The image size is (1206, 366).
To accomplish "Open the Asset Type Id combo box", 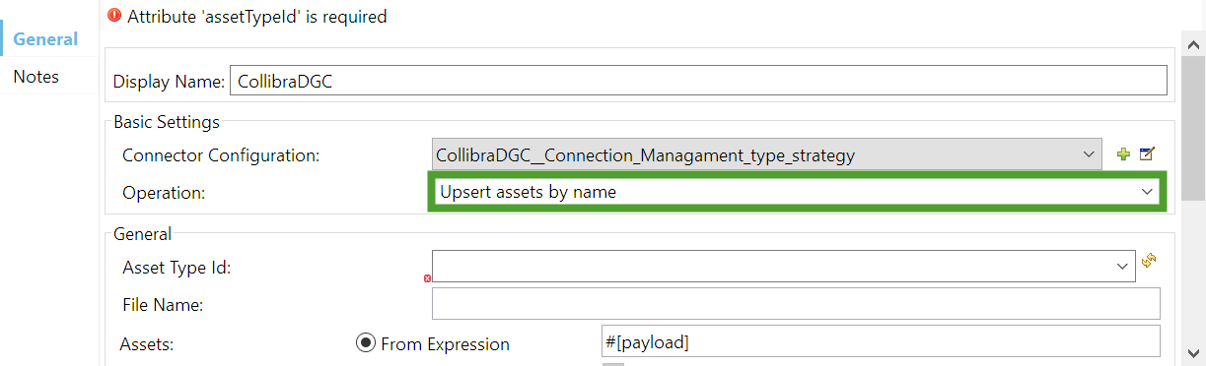I will (x=783, y=266).
